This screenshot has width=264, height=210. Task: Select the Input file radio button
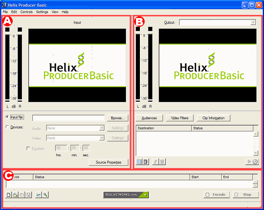(7, 118)
